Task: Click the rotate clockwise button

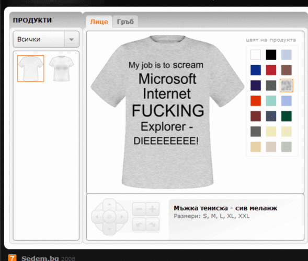Action: pyautogui.click(x=152, y=224)
